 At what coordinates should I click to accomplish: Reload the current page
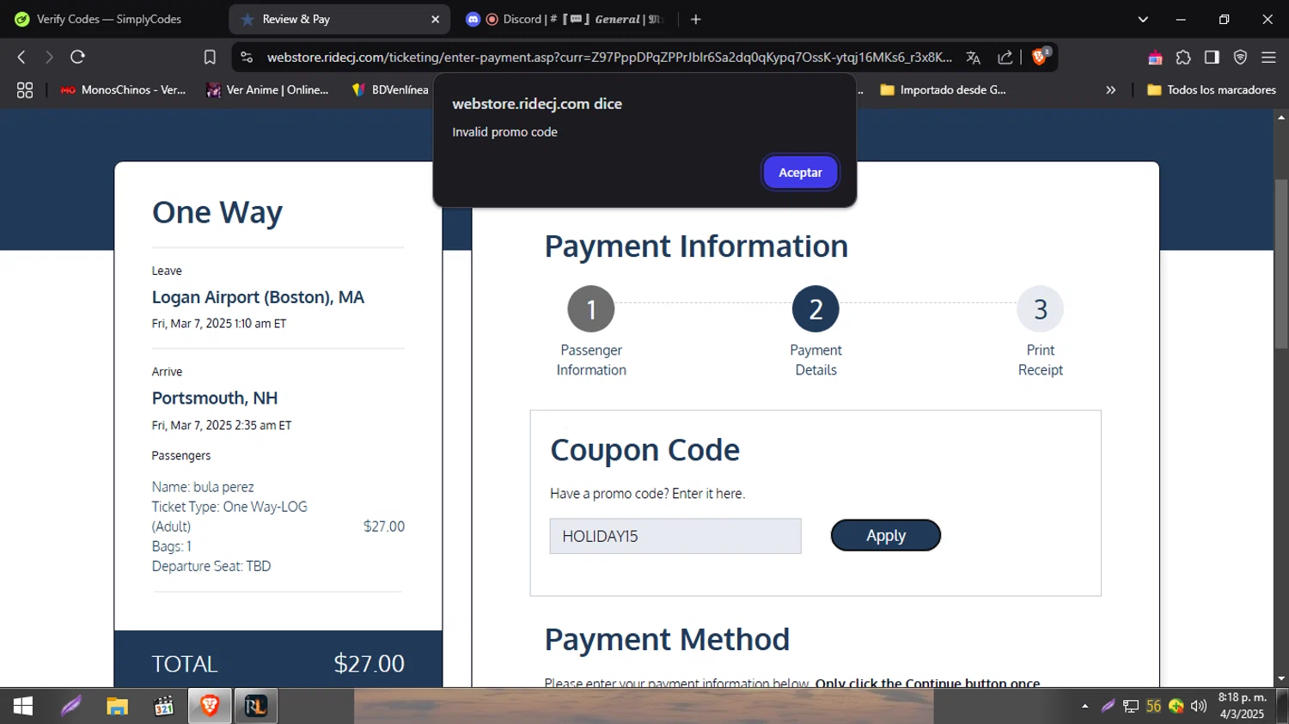(77, 57)
